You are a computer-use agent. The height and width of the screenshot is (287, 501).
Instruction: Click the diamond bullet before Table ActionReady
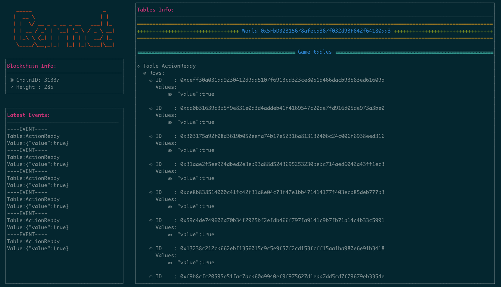coord(139,66)
